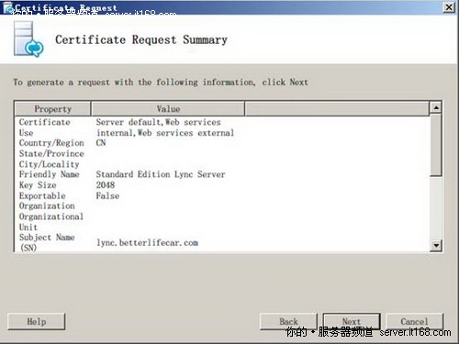Screen dimensions: 459x344
Task: Click the value Server default, Web services
Action: point(165,128)
